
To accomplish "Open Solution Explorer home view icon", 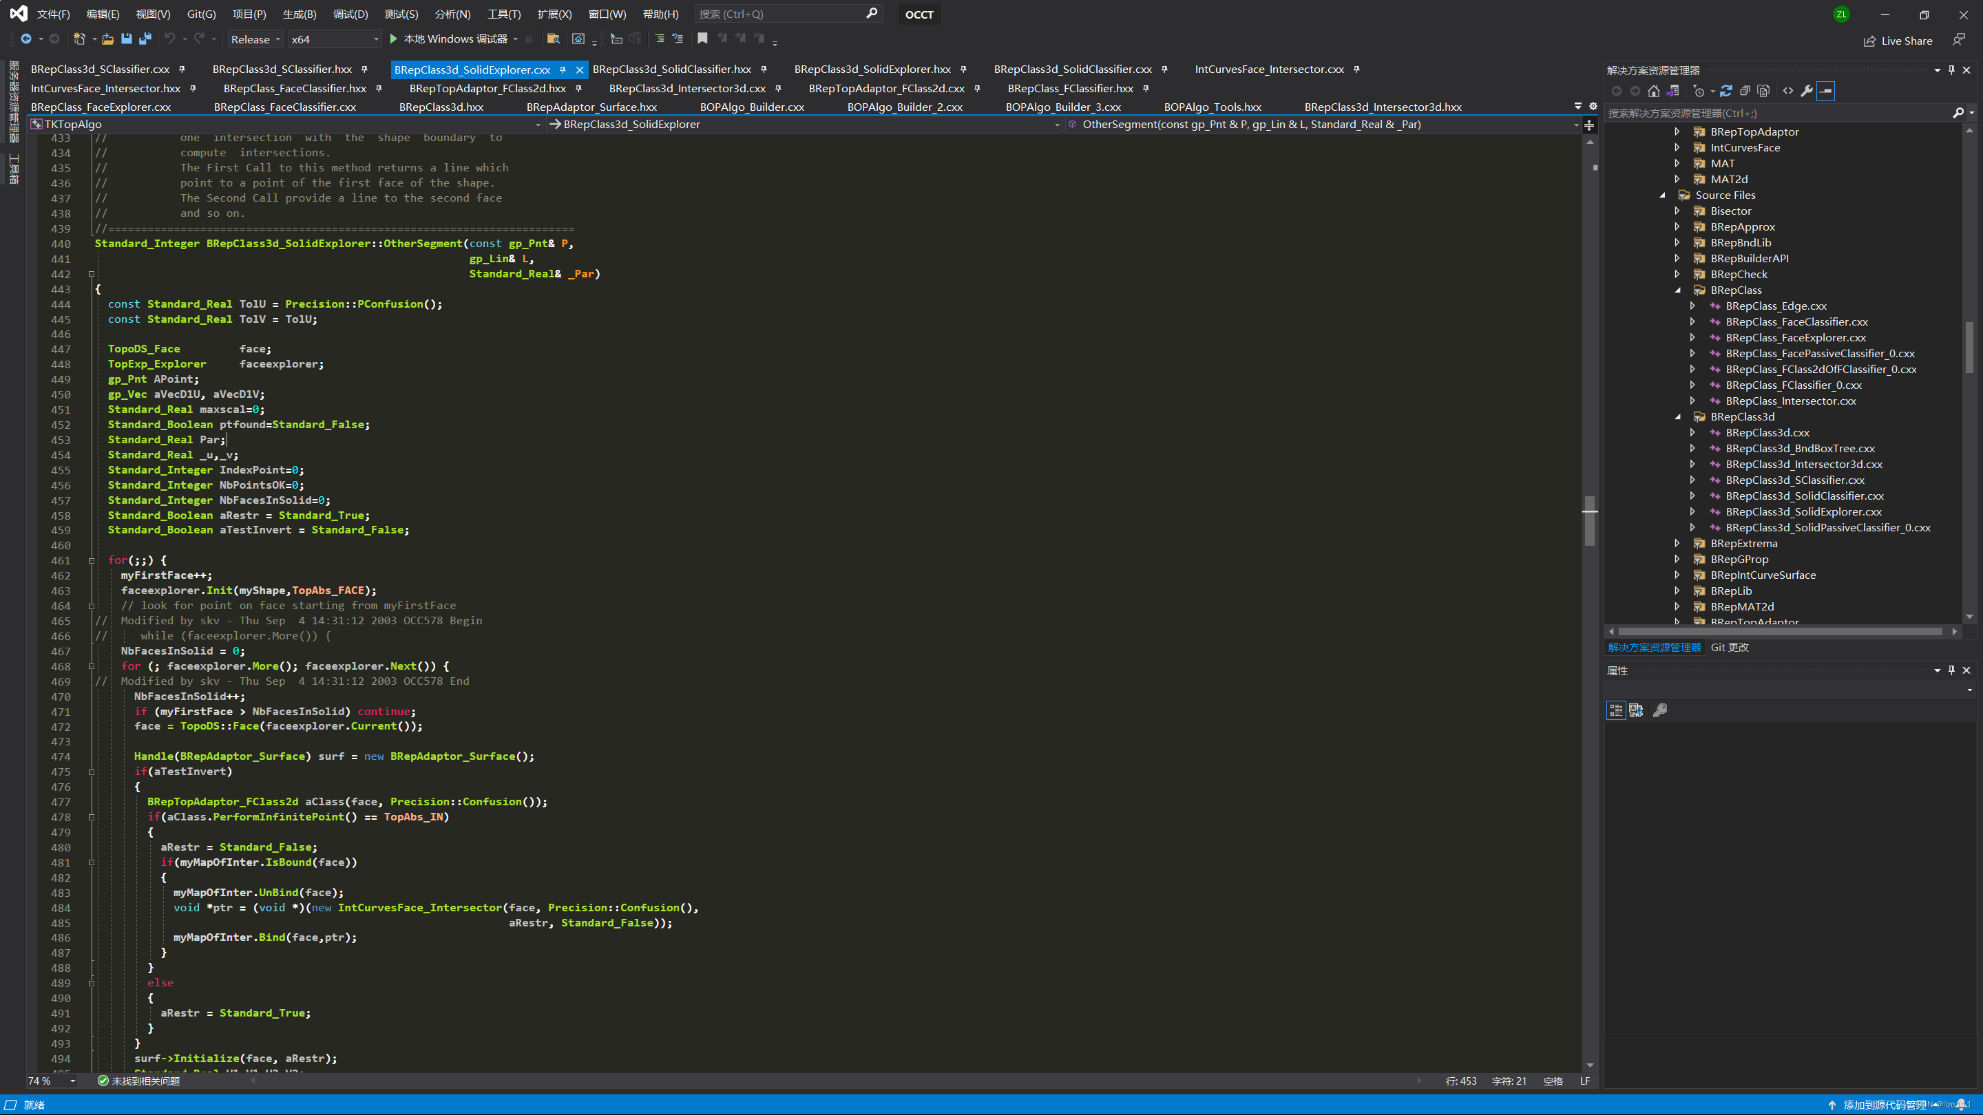I will coord(1653,91).
